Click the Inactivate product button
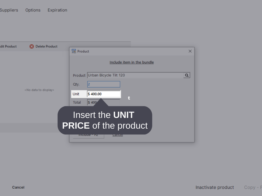Screen dimensions: 262x196 (215, 187)
